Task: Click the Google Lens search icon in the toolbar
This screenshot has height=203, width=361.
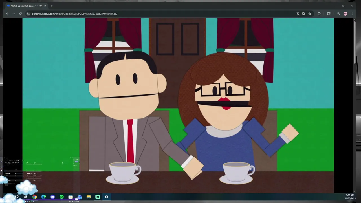Action: pos(329,14)
